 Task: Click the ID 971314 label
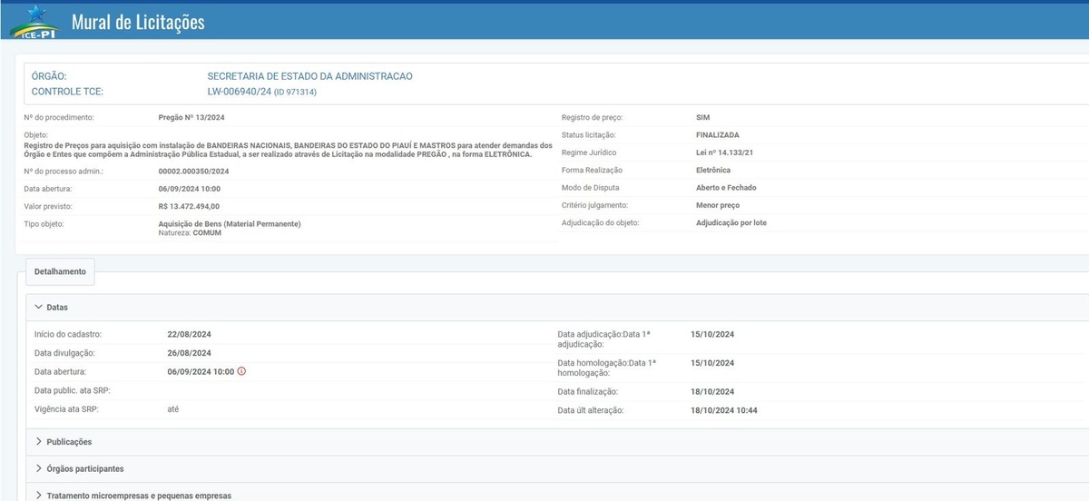tap(296, 93)
